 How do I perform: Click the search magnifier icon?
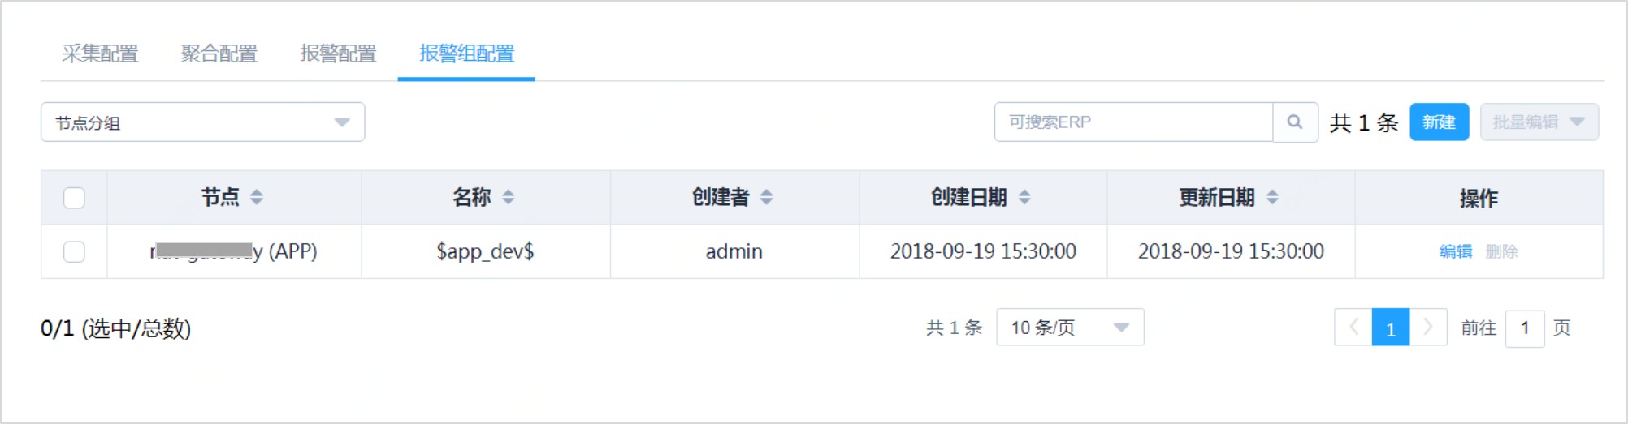(1295, 122)
